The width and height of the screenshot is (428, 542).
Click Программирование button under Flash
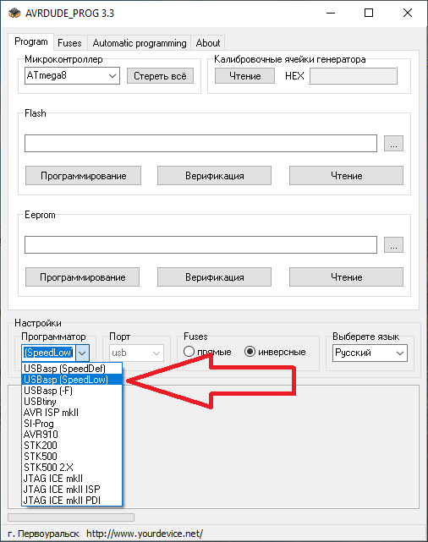point(84,176)
